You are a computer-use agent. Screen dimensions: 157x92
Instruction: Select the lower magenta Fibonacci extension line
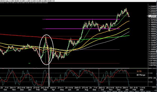(83, 29)
